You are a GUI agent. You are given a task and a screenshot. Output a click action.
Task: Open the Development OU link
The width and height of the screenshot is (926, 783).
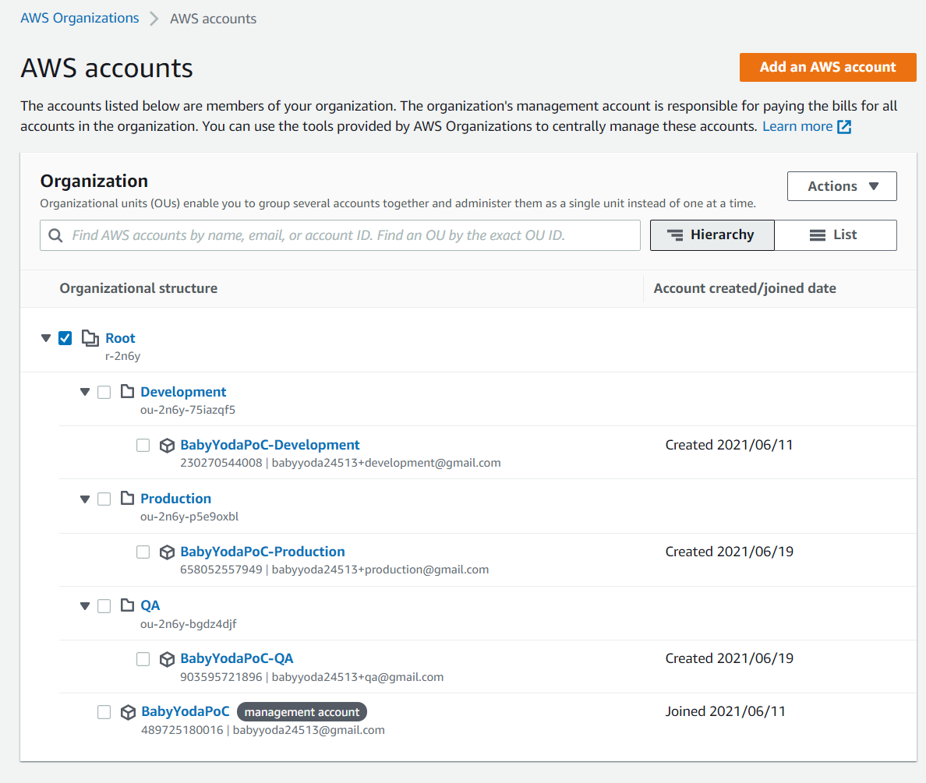click(x=183, y=391)
